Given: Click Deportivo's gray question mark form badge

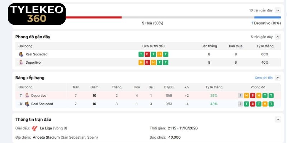Looking at the screenshot, I should coord(240,95).
